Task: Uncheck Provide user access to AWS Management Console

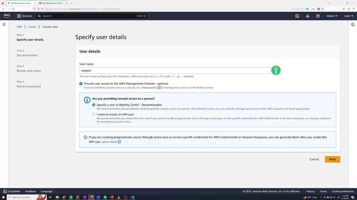Action: click(x=81, y=84)
